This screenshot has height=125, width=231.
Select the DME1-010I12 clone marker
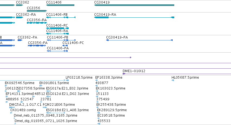point(124,74)
